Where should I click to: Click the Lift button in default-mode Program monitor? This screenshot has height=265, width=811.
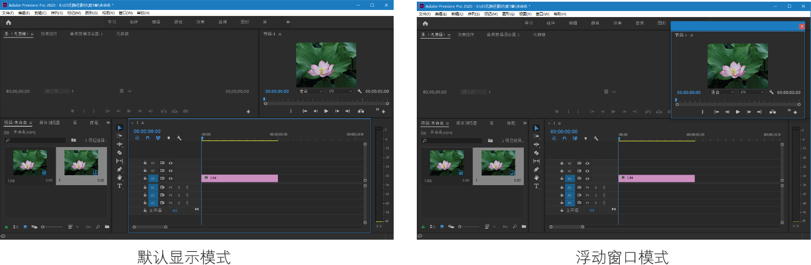pos(361,111)
